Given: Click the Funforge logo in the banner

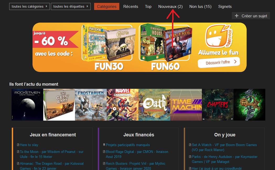Looking at the screenshot, I should [219, 36].
